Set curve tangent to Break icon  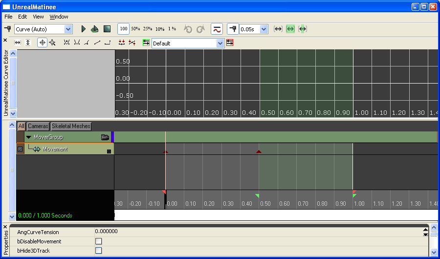(x=87, y=43)
